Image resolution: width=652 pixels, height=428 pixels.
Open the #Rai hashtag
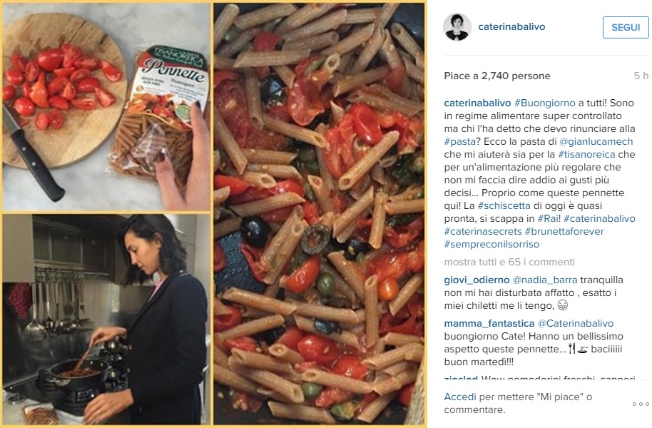(549, 218)
